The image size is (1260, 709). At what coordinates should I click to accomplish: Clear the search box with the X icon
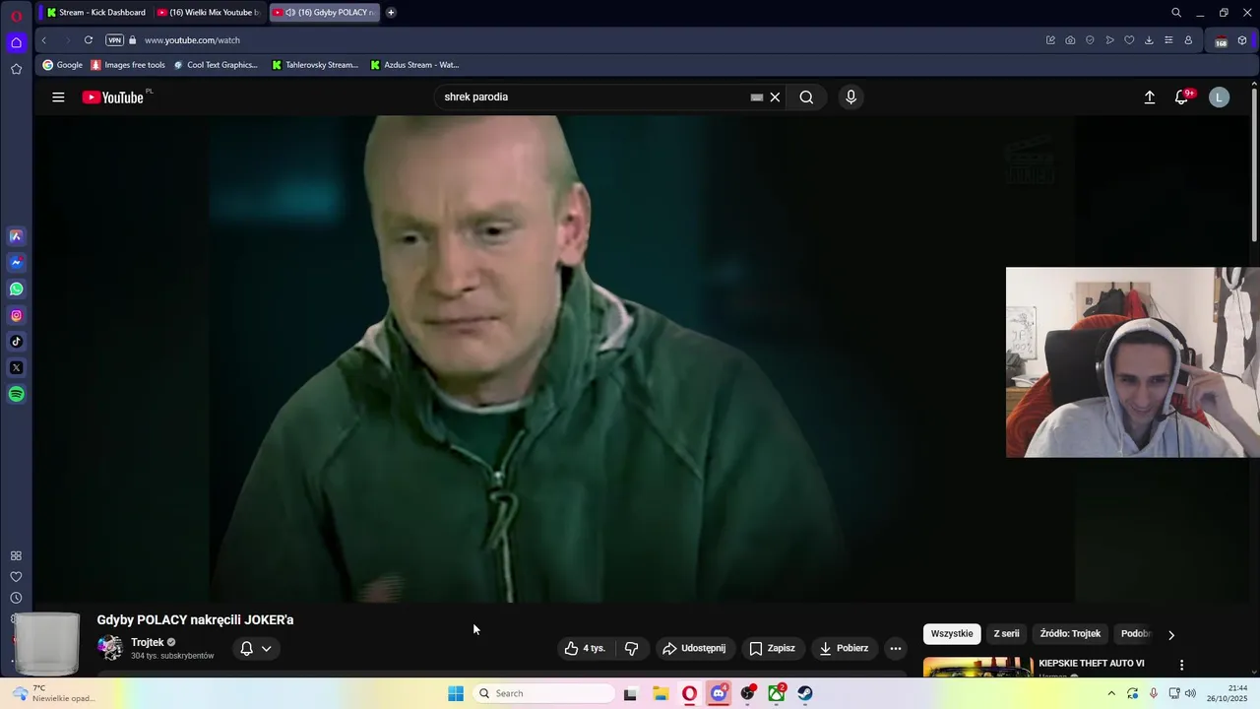point(775,97)
